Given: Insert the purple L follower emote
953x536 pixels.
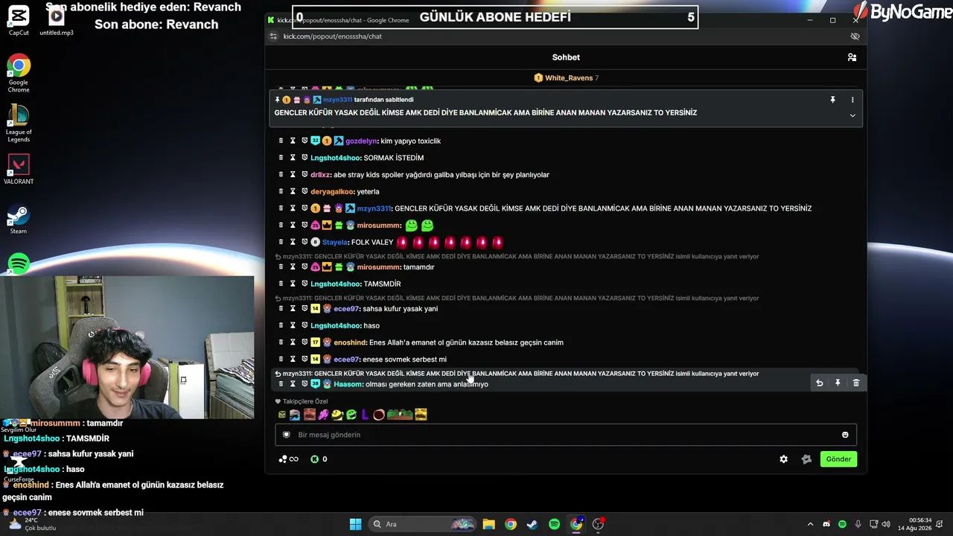Looking at the screenshot, I should coord(365,415).
